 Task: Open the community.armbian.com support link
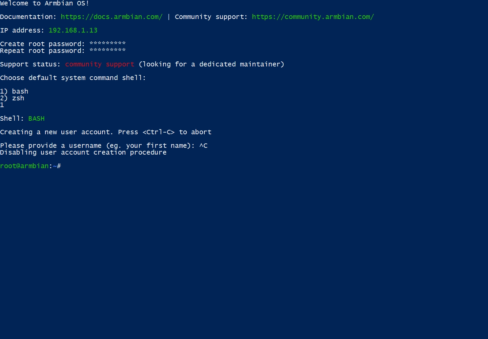click(x=312, y=17)
